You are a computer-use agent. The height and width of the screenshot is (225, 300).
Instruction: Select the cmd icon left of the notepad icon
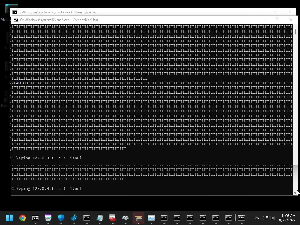87,218
